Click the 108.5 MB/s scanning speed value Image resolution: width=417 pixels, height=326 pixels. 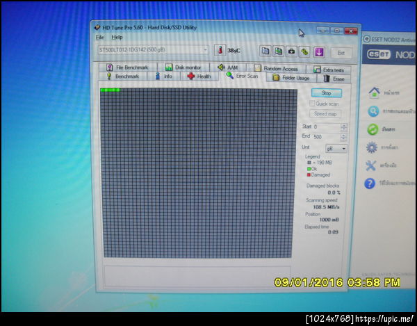327,207
